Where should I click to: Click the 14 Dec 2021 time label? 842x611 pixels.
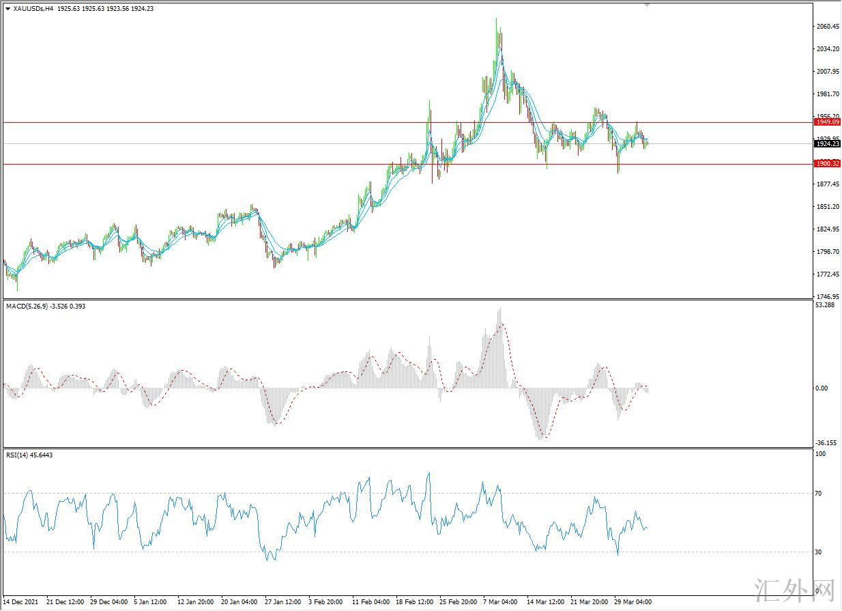[x=21, y=603]
